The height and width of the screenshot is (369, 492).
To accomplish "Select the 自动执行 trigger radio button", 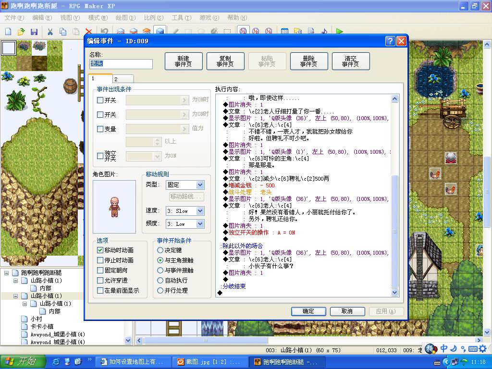I will pos(160,280).
